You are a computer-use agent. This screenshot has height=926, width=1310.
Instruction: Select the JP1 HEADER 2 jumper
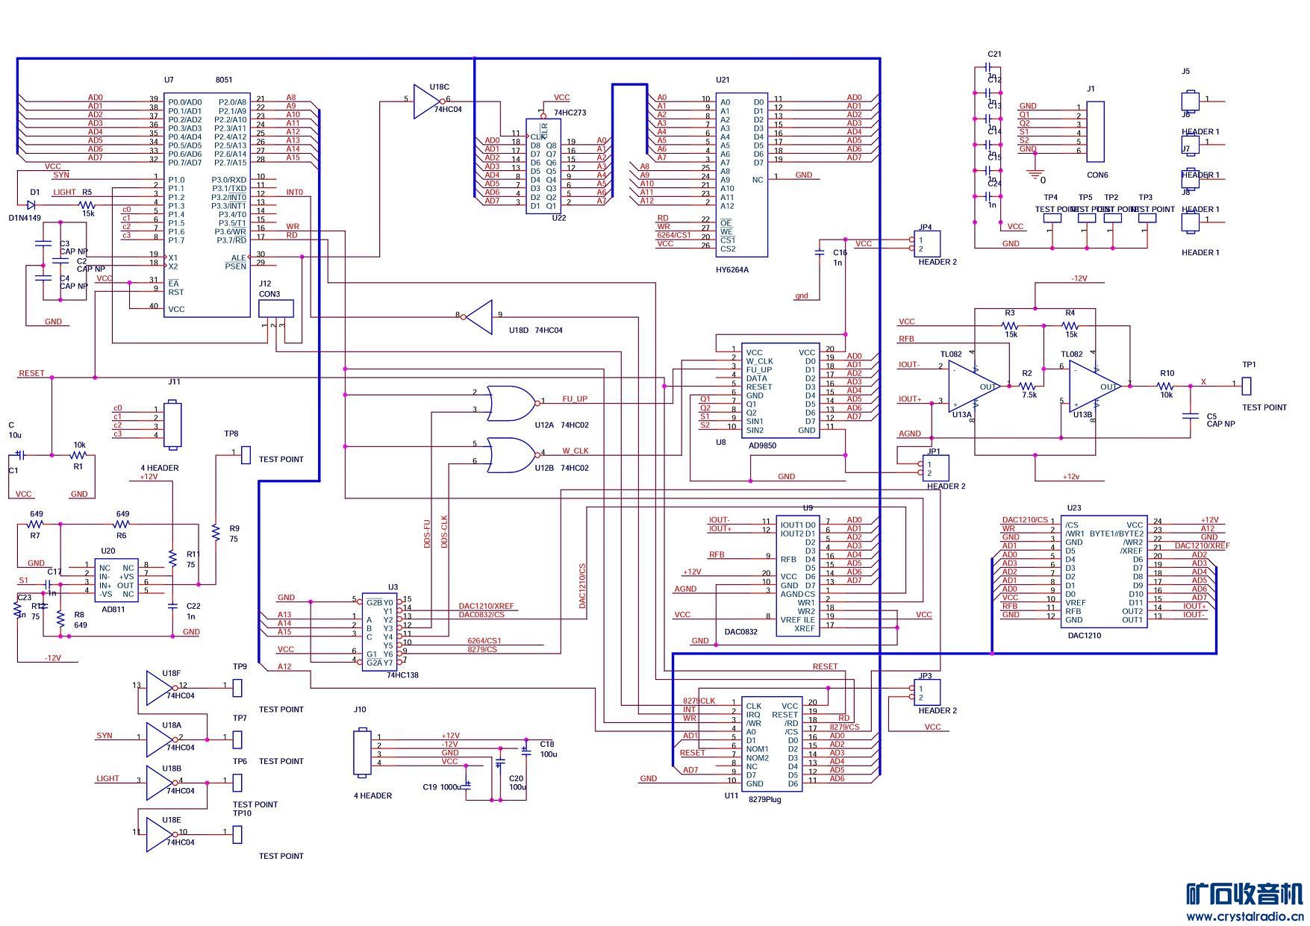(935, 469)
